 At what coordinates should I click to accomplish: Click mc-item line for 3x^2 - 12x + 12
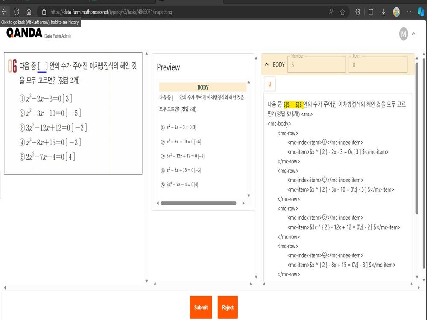[x=344, y=227]
